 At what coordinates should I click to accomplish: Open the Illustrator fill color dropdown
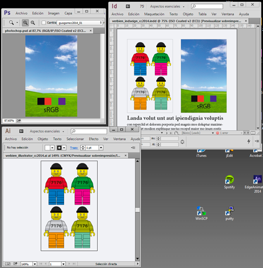pyautogui.click(x=52, y=147)
